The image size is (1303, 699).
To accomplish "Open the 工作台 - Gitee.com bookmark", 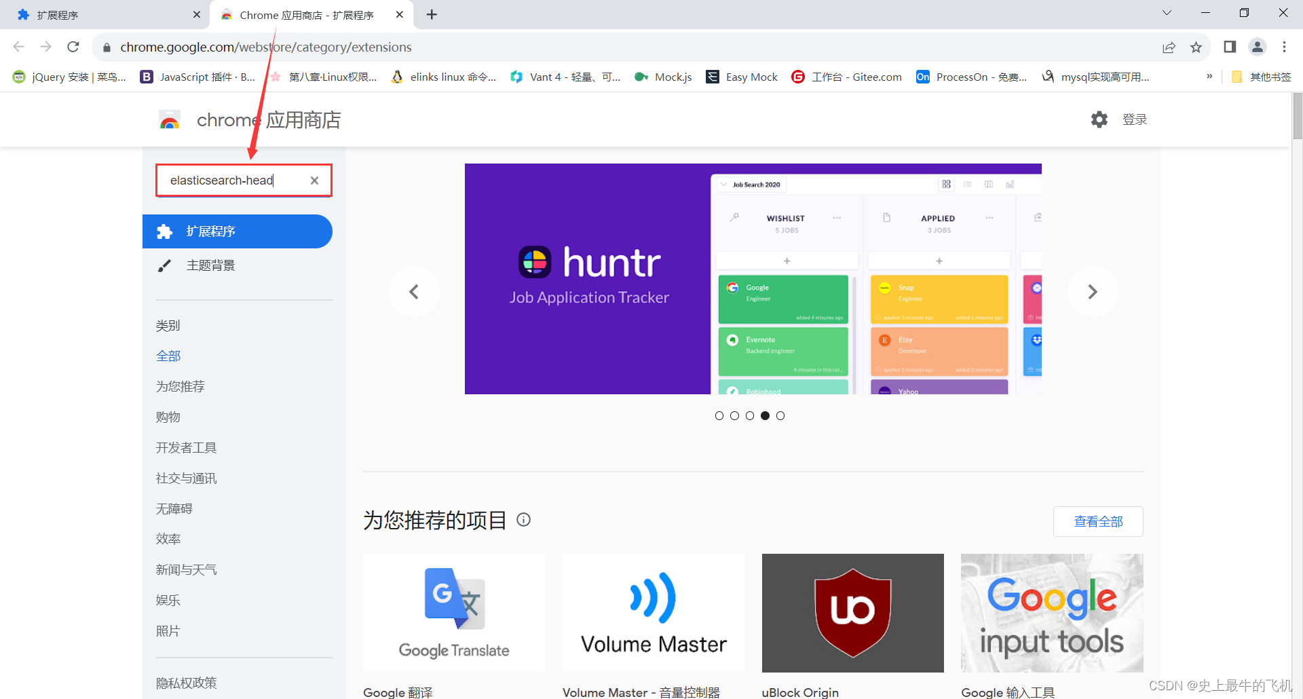I will point(846,77).
